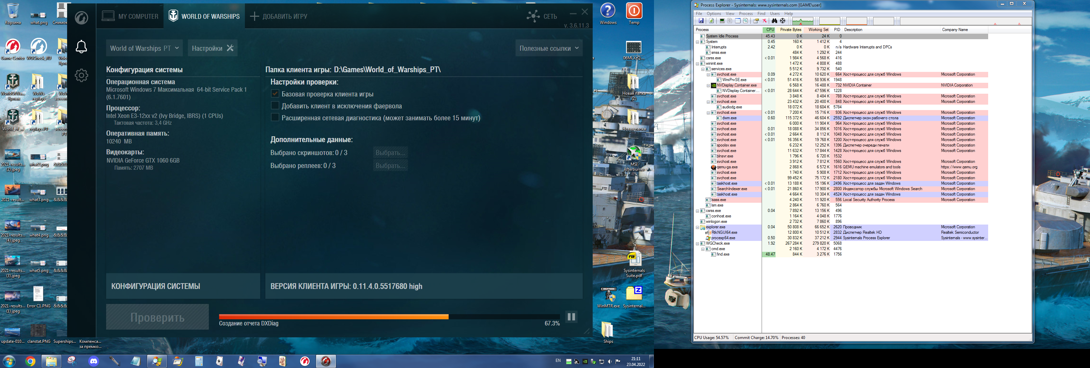Open the File menu in Process Explorer
1090x368 pixels.
699,14
